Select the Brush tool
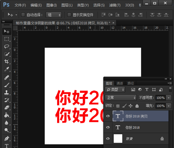The height and width of the screenshot is (148, 174). pos(7,85)
